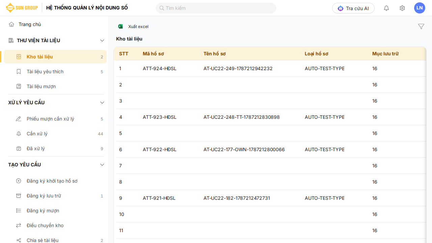The width and height of the screenshot is (432, 243).
Task: Click the Tài liệu mượn icon
Action: (x=19, y=86)
